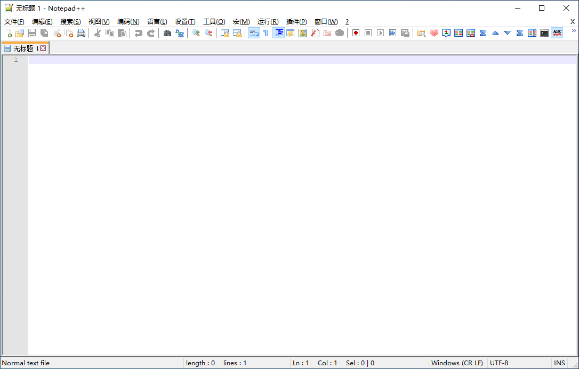This screenshot has height=369, width=579.
Task: Click the Windows (CR LF) status bar item
Action: [457, 363]
